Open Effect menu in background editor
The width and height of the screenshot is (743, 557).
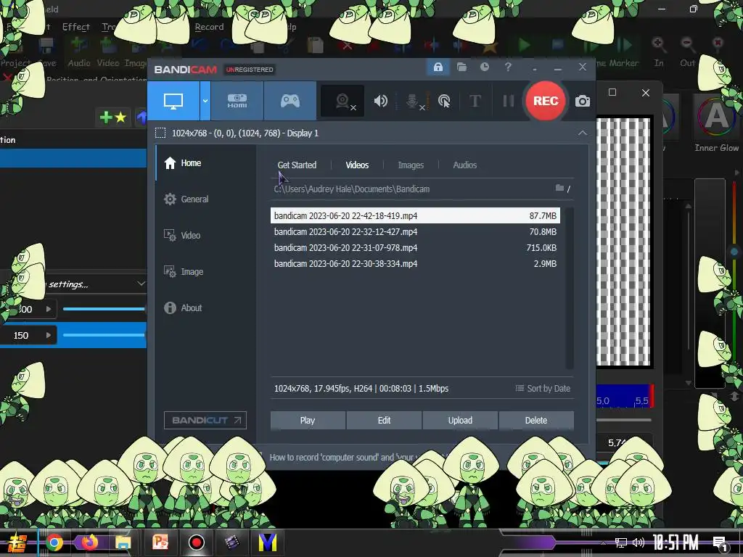coord(75,27)
